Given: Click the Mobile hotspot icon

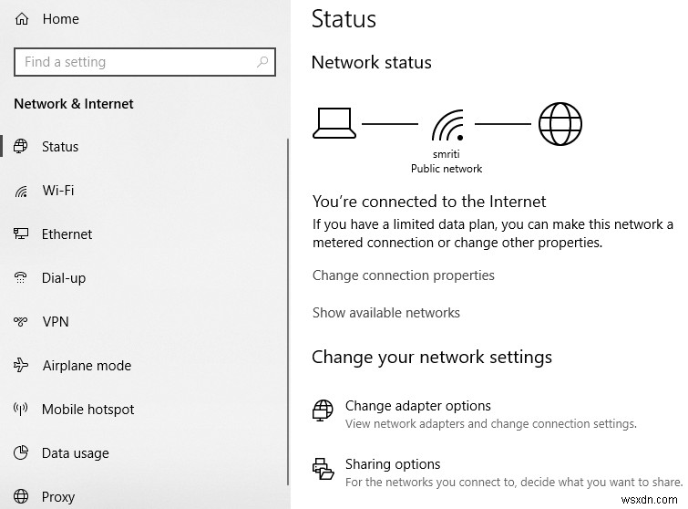Looking at the screenshot, I should (x=22, y=410).
